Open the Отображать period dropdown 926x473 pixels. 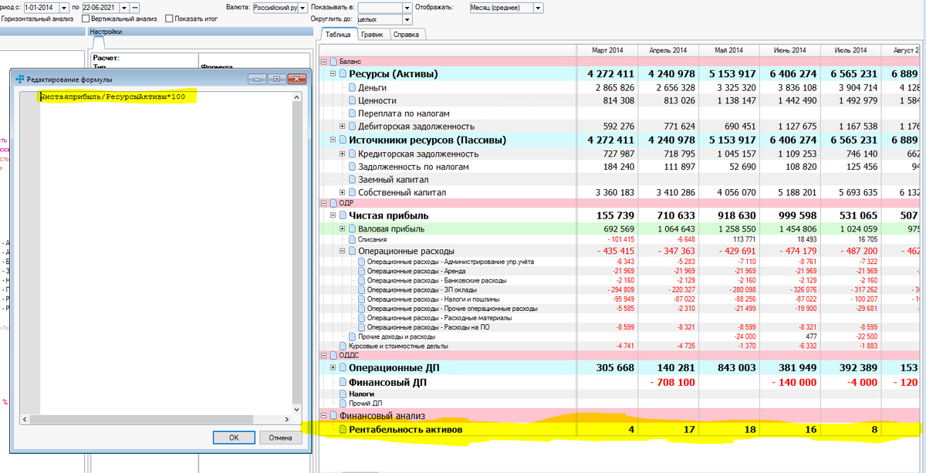538,8
